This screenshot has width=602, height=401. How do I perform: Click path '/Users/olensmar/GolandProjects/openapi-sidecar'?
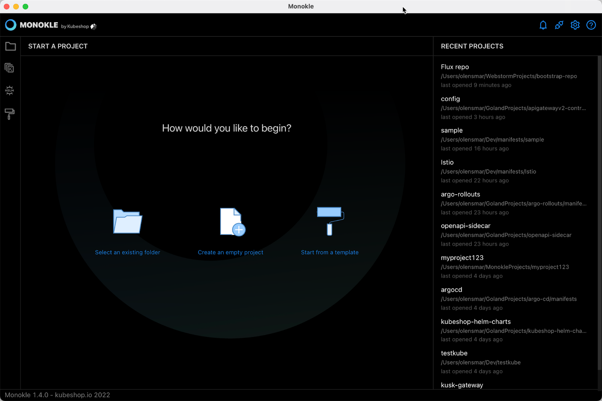point(506,235)
